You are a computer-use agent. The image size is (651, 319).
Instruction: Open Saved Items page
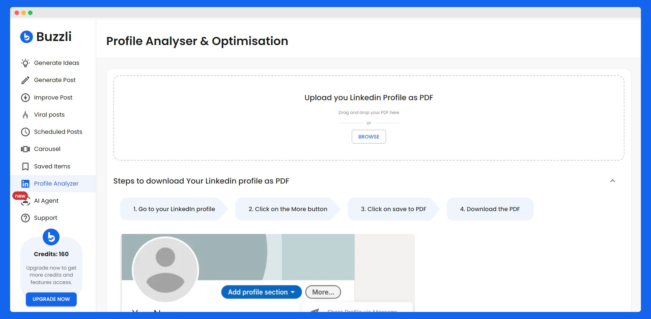tap(52, 166)
